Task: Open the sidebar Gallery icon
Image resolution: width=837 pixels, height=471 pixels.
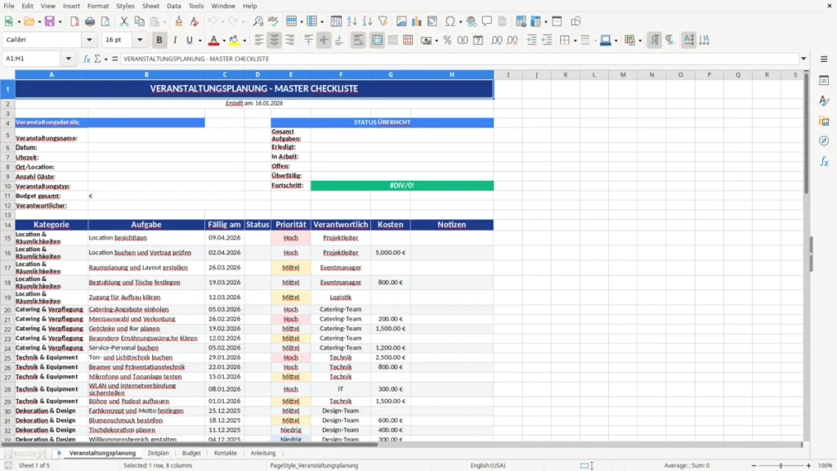Action: tap(824, 121)
